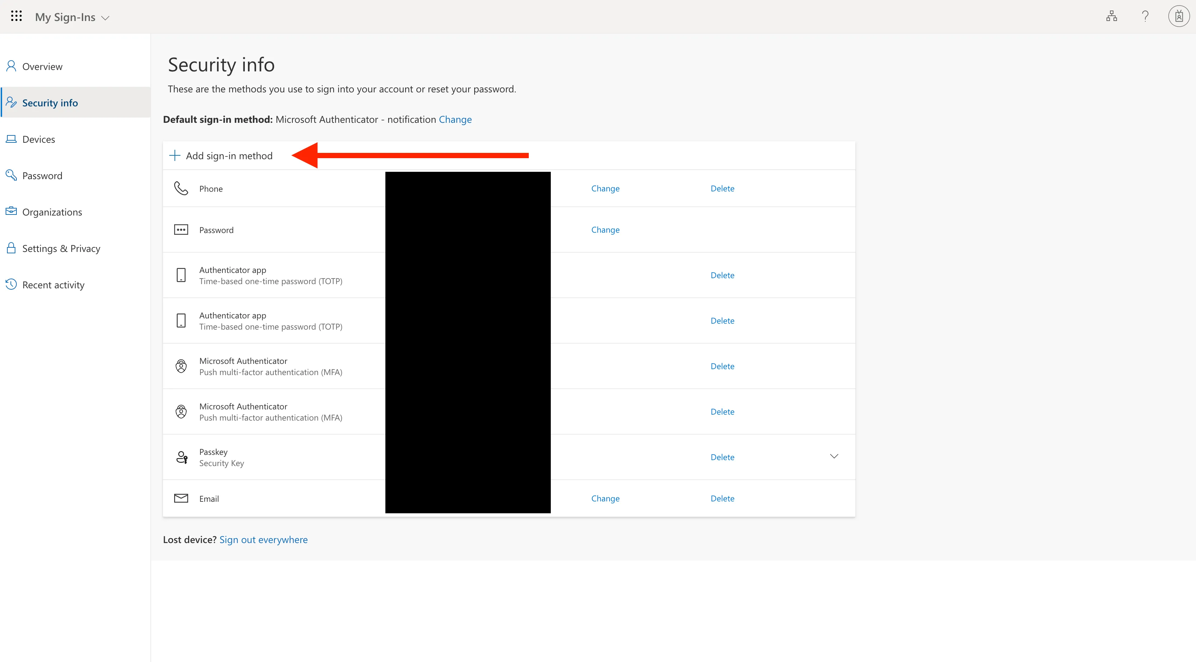Viewport: 1196px width, 662px height.
Task: Click the organization chart icon in header
Action: click(x=1111, y=16)
